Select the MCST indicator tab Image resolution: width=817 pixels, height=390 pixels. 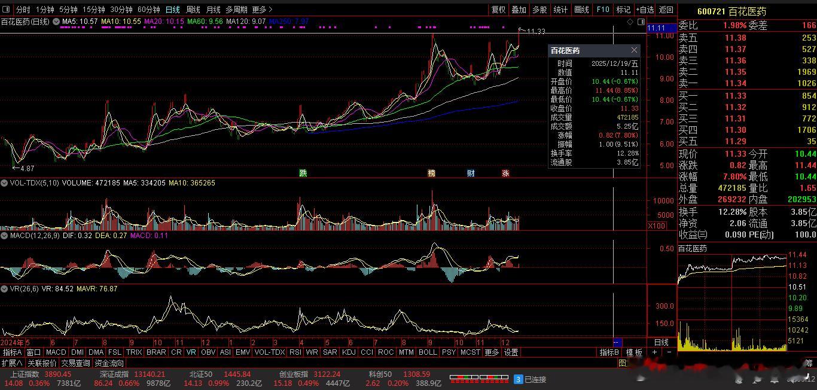(470, 352)
